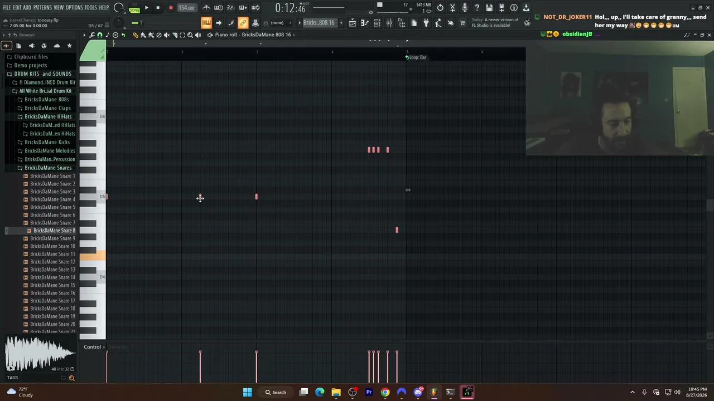Open the Playlist view from the main toolbar

point(353,23)
